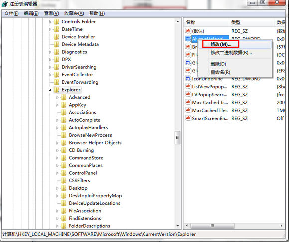This screenshot has height=242, width=289.
Task: Collapse the Explorer tree node
Action: point(50,90)
